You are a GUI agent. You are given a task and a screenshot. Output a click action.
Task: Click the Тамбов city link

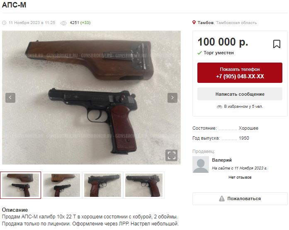coord(206,23)
